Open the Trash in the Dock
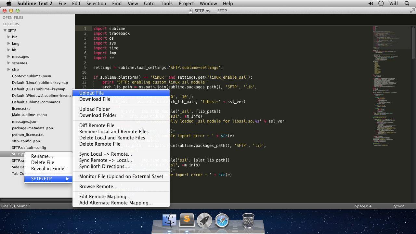 point(248,220)
